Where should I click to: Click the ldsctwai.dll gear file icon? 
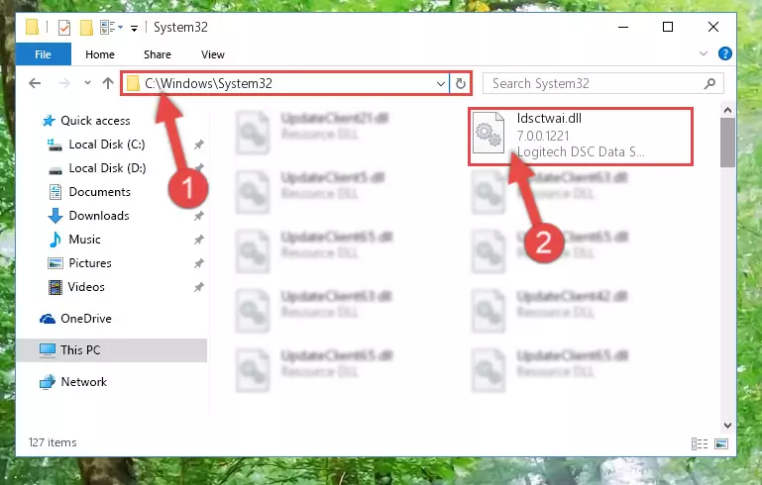click(x=489, y=133)
